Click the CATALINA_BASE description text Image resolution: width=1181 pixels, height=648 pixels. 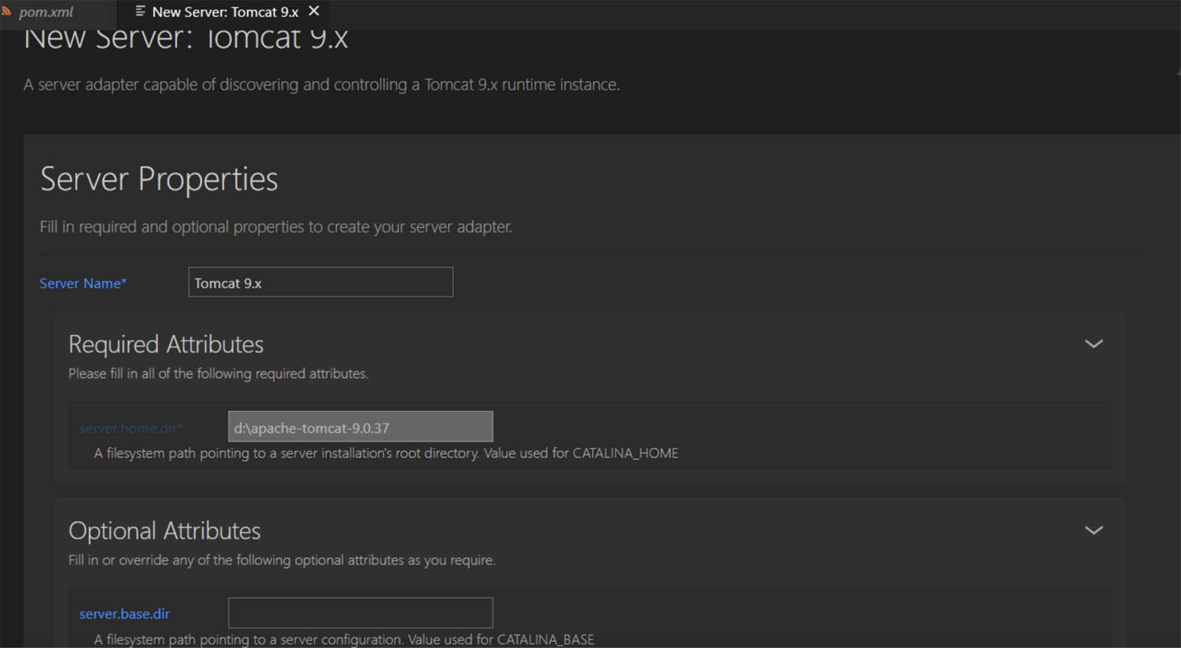pos(344,640)
